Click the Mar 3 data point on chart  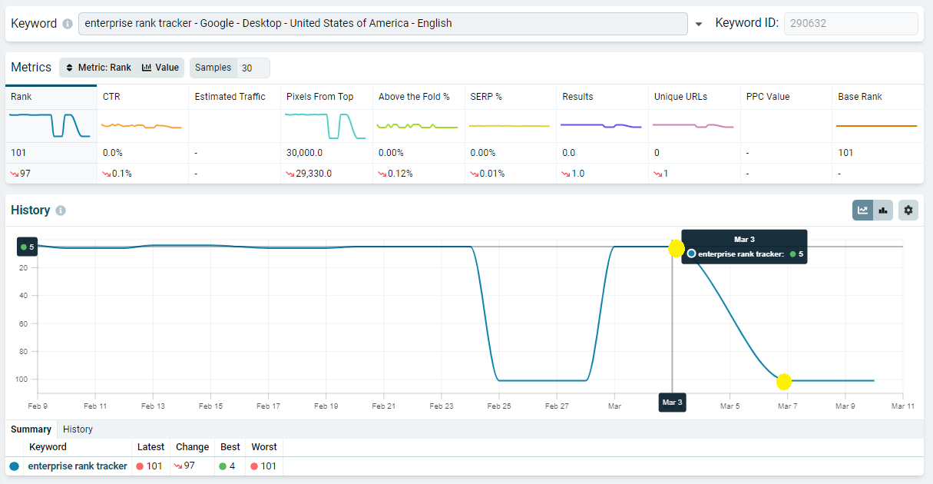coord(676,248)
